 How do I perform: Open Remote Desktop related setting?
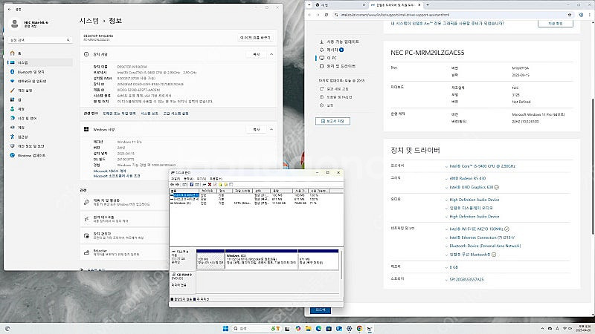(x=124, y=219)
